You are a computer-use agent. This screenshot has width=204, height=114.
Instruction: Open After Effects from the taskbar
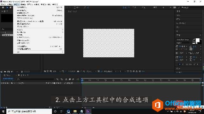pos(88,111)
